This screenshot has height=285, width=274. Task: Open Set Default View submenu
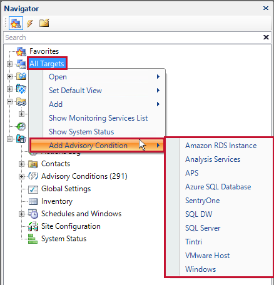click(97, 91)
